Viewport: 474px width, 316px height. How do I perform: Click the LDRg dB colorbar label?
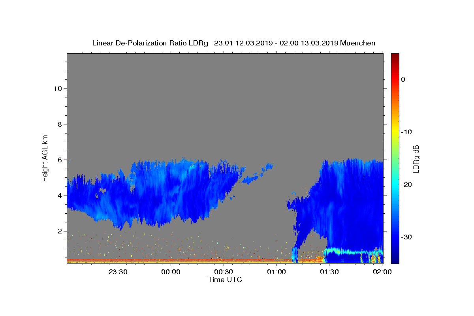[416, 159]
